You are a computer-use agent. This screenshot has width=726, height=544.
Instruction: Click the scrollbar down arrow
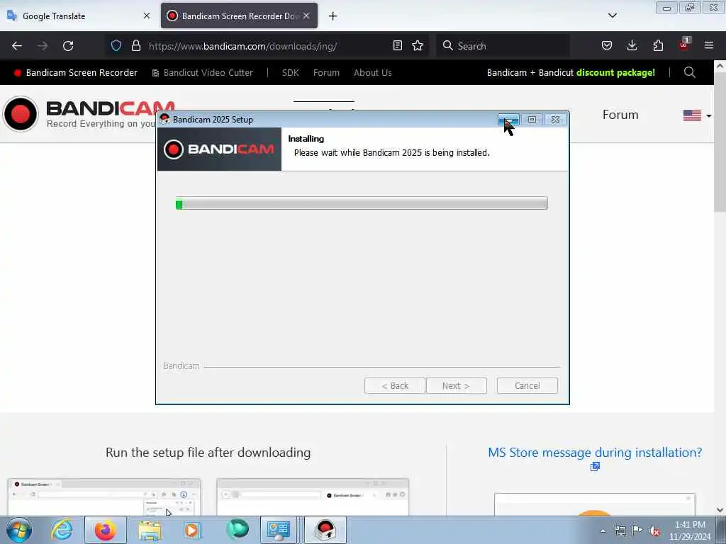point(720,510)
